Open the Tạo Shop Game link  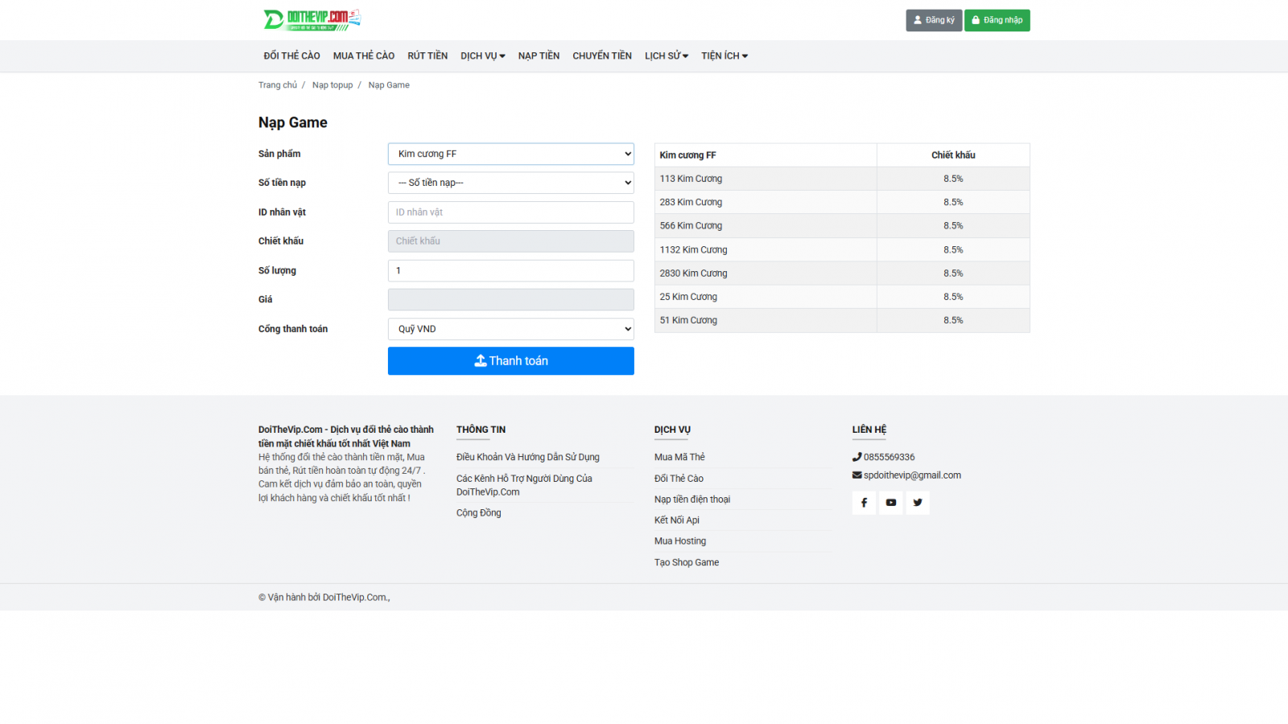pos(687,562)
